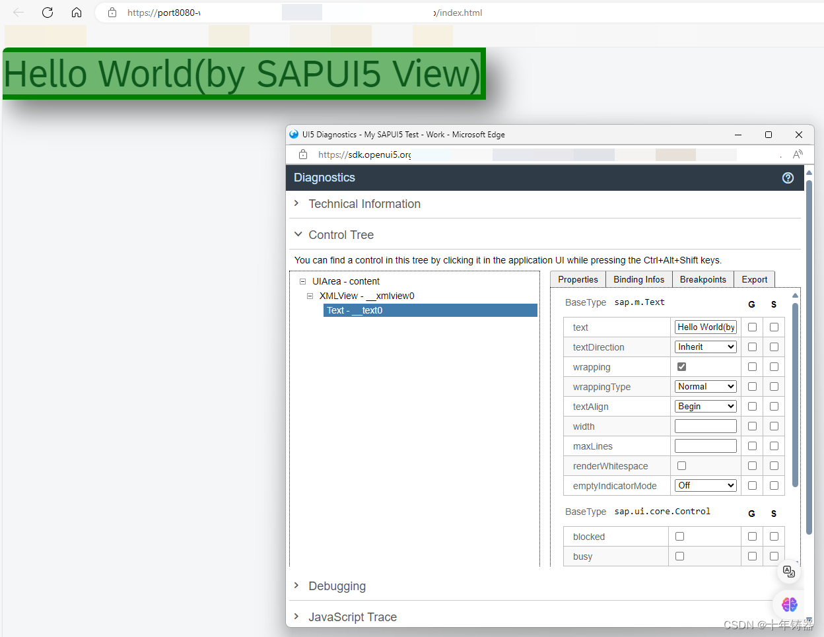Collapse the UIArea - content tree node
The width and height of the screenshot is (824, 637).
click(x=302, y=281)
